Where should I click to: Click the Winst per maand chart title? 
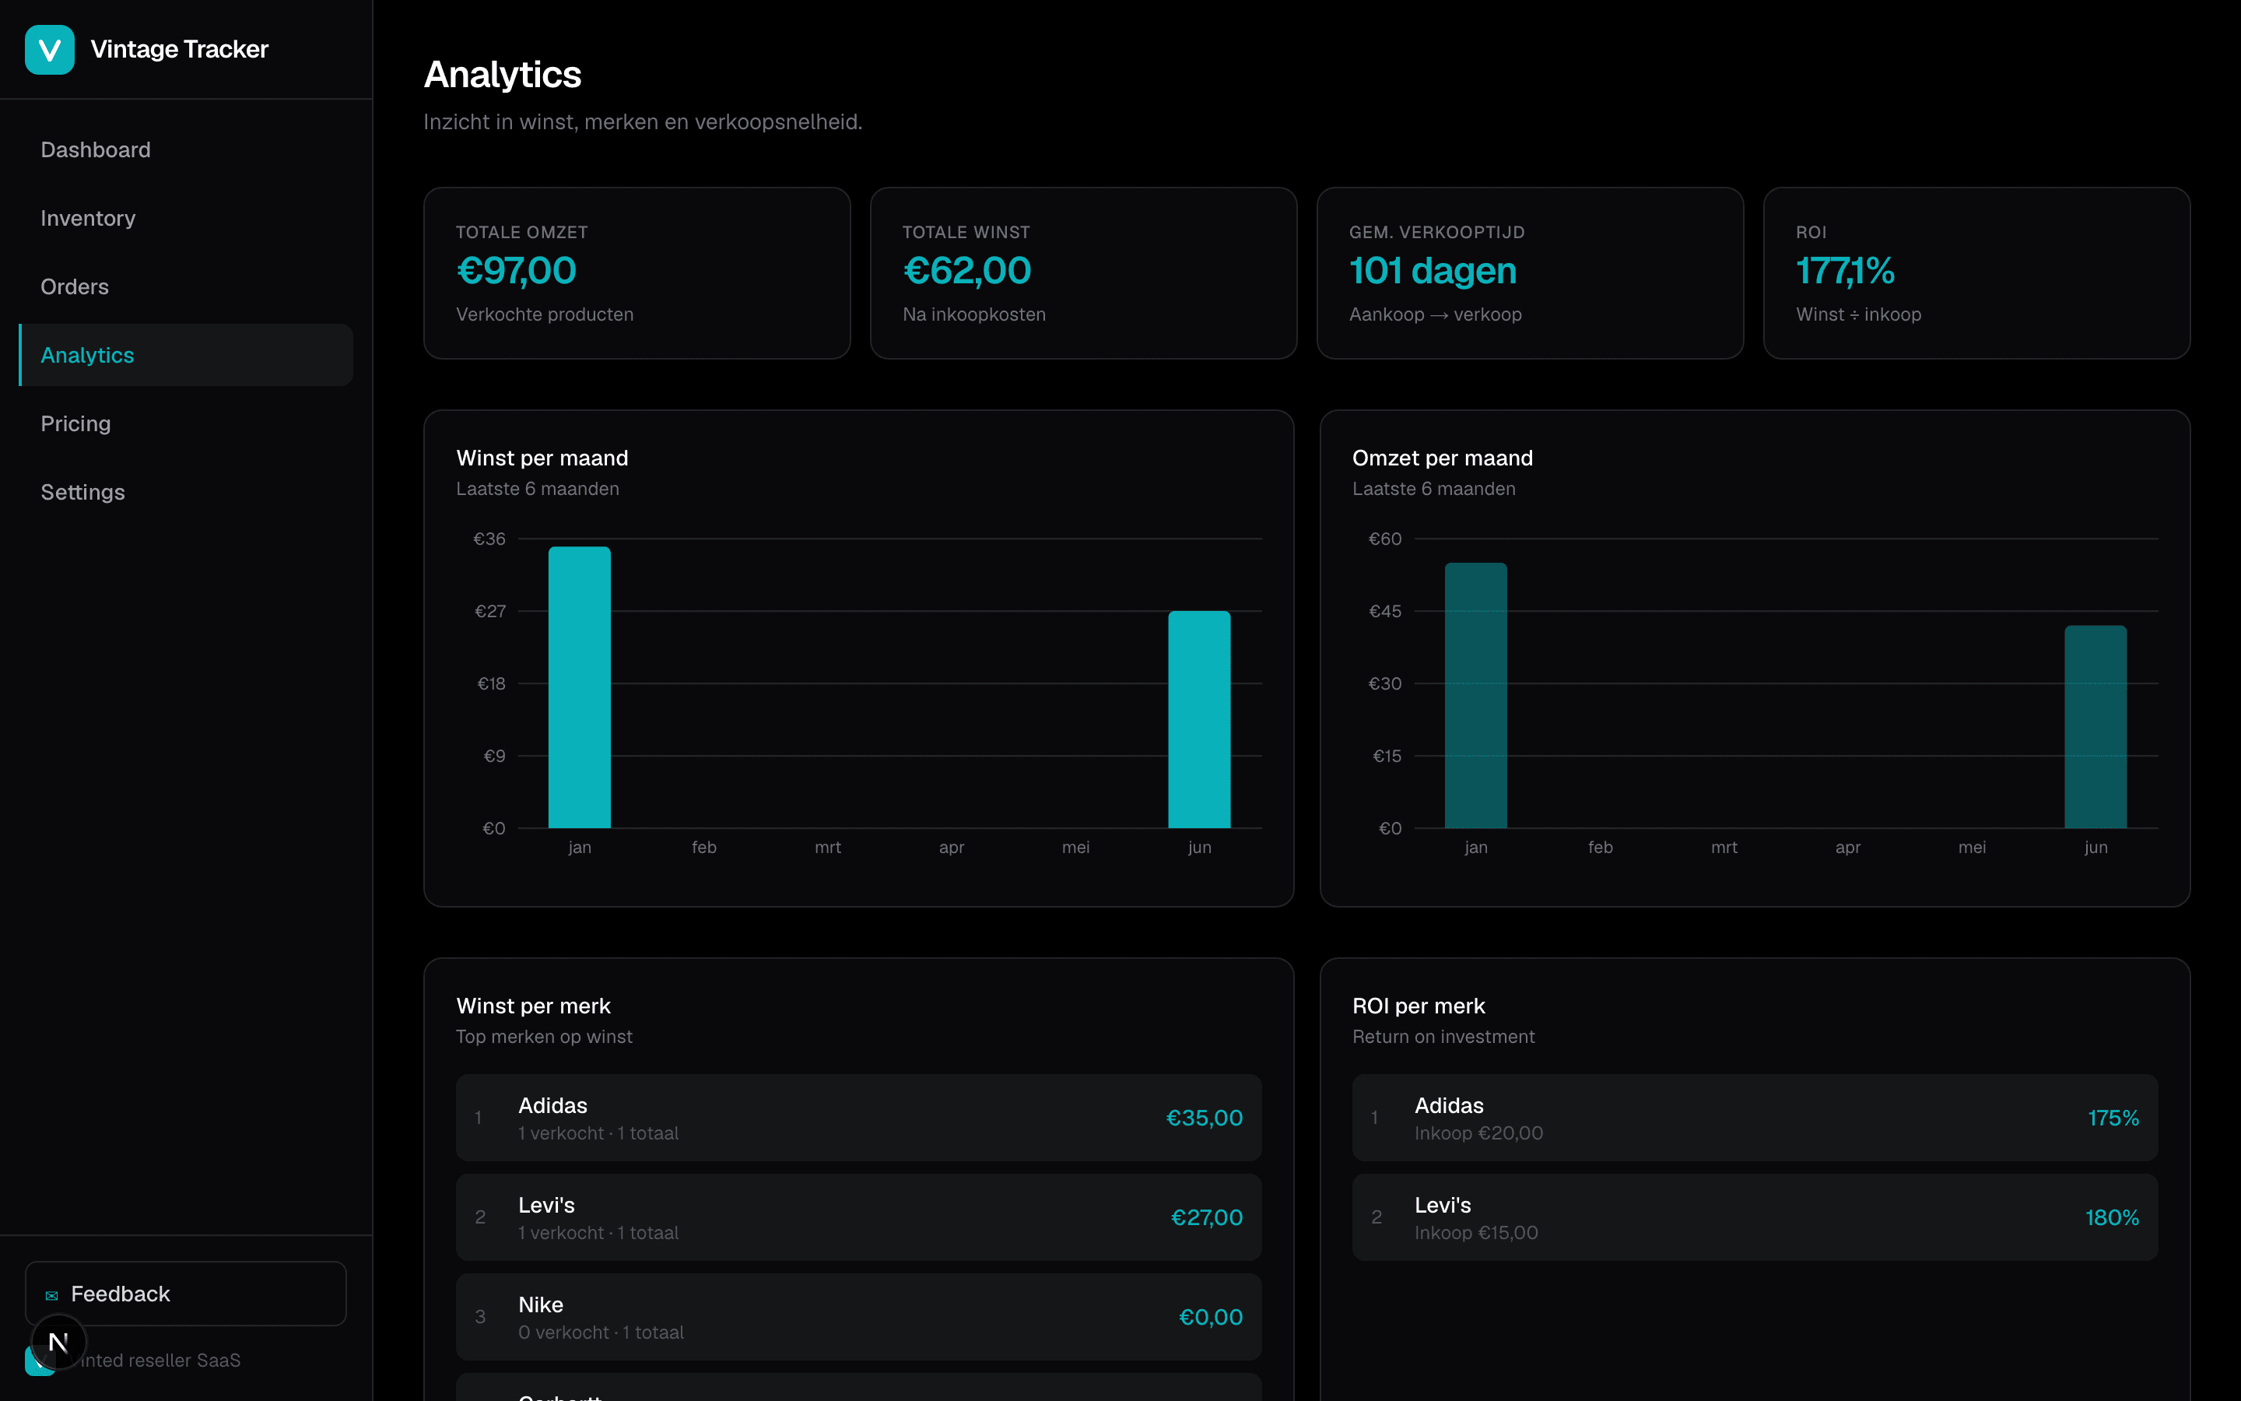[542, 458]
